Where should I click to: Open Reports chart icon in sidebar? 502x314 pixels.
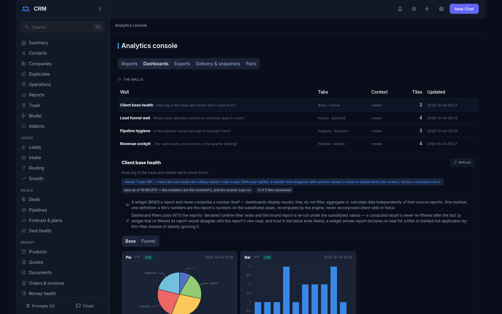pyautogui.click(x=24, y=95)
